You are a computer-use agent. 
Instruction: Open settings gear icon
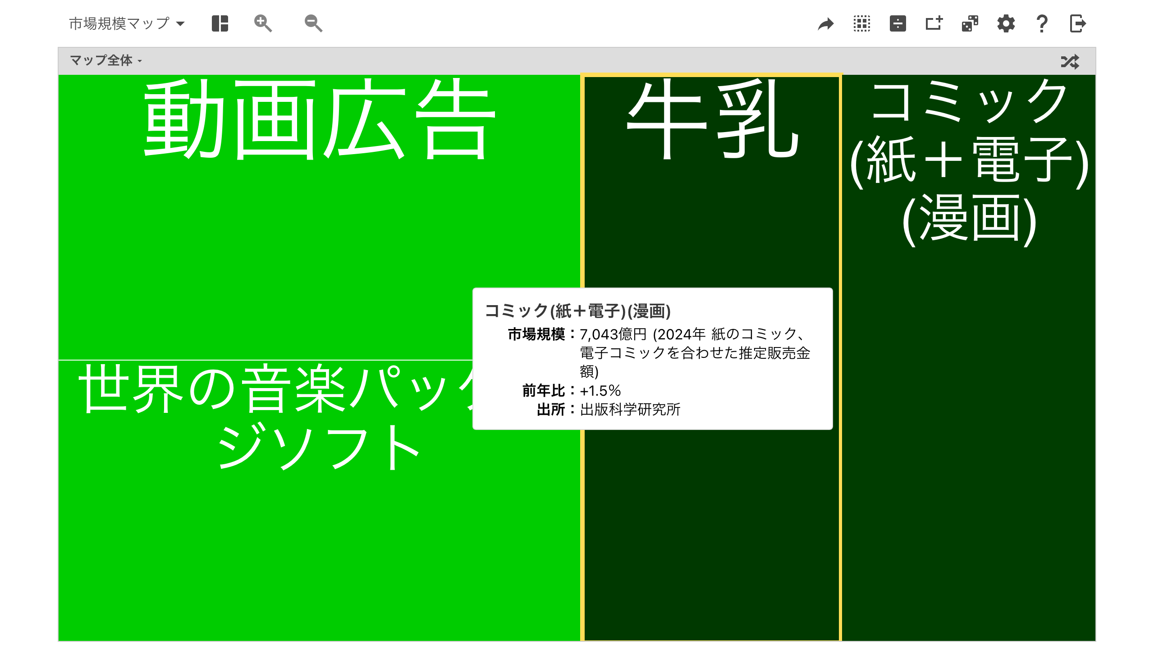(1006, 23)
